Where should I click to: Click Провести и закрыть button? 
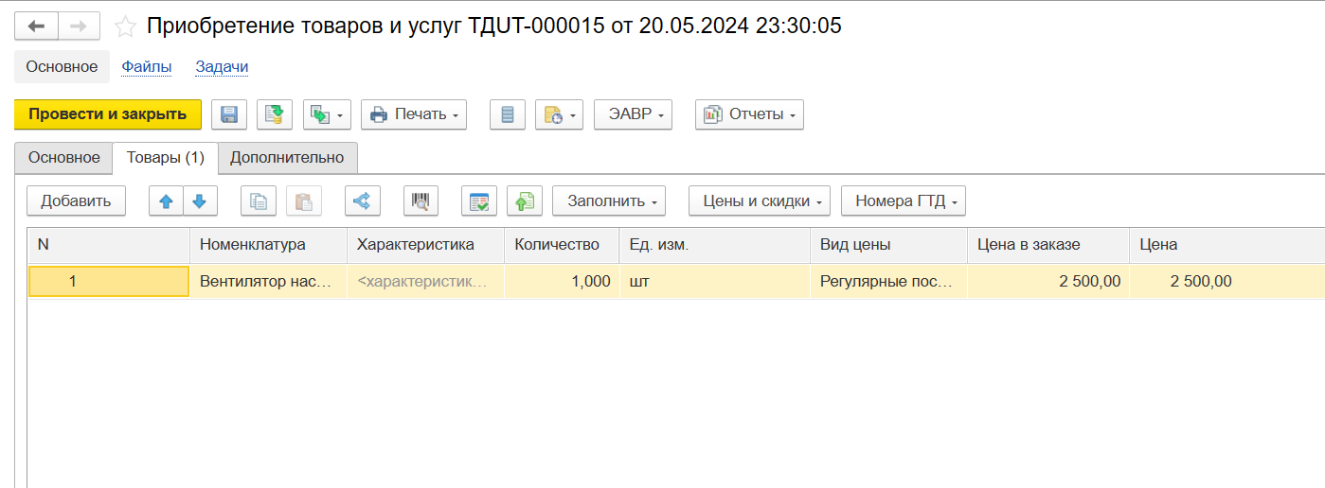pos(108,114)
